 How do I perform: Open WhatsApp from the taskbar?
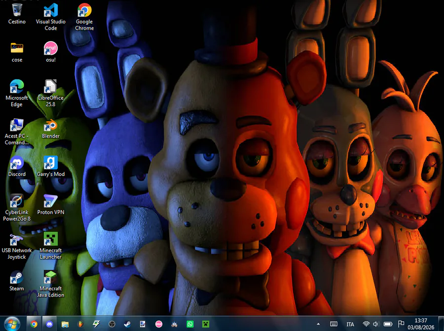point(190,324)
